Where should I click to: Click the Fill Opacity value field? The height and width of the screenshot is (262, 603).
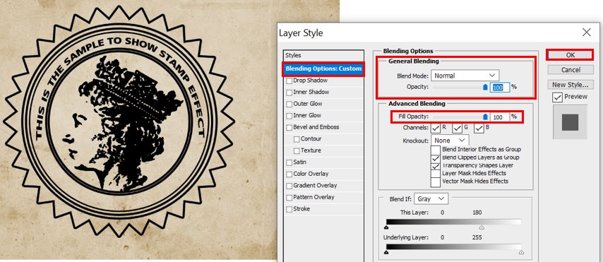pyautogui.click(x=499, y=117)
